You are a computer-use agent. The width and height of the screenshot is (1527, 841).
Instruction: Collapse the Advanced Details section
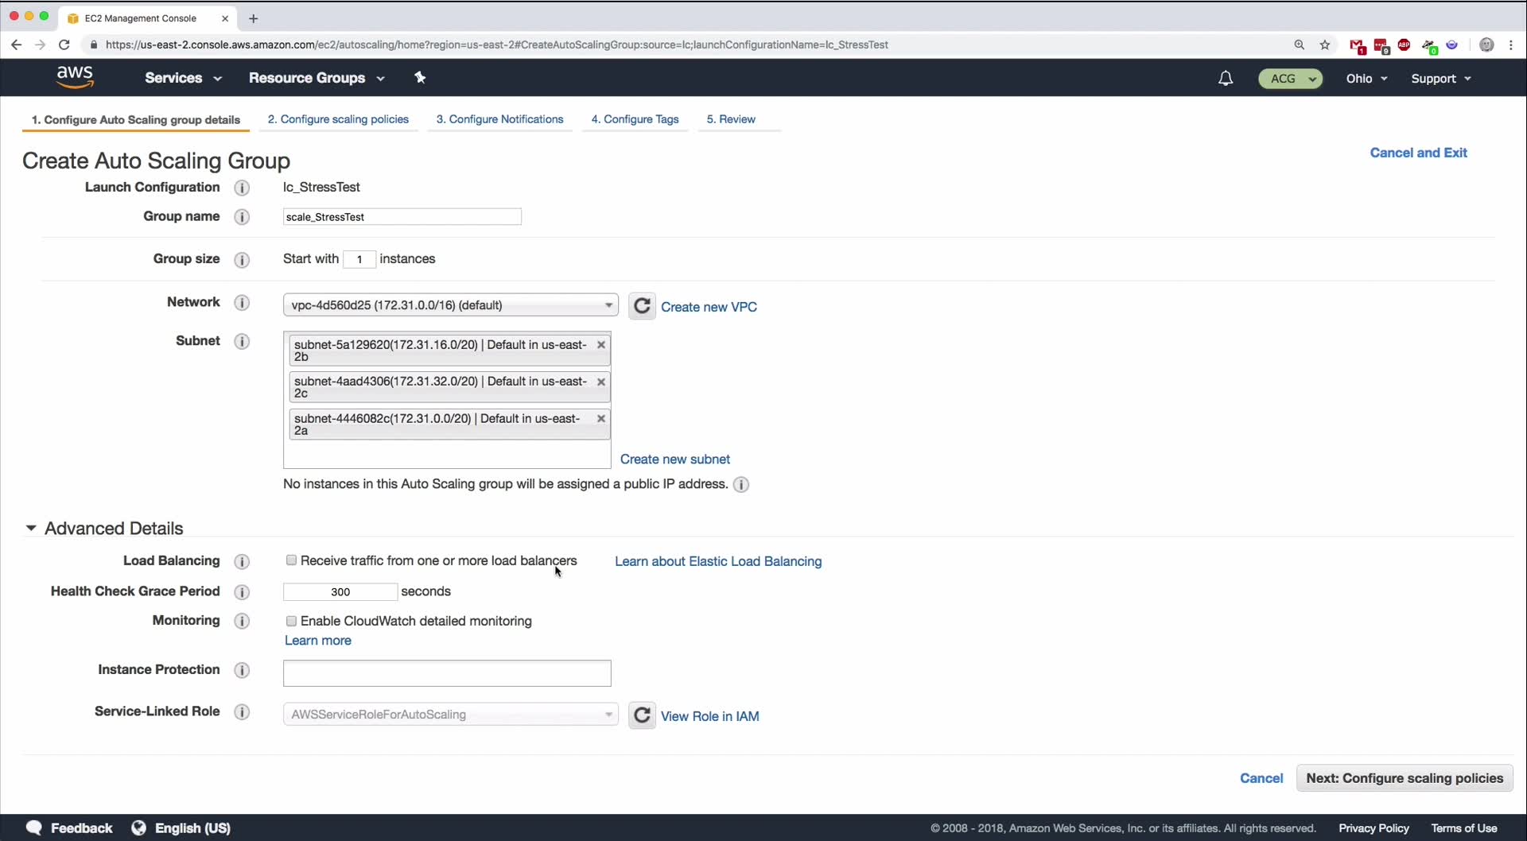[x=31, y=528]
